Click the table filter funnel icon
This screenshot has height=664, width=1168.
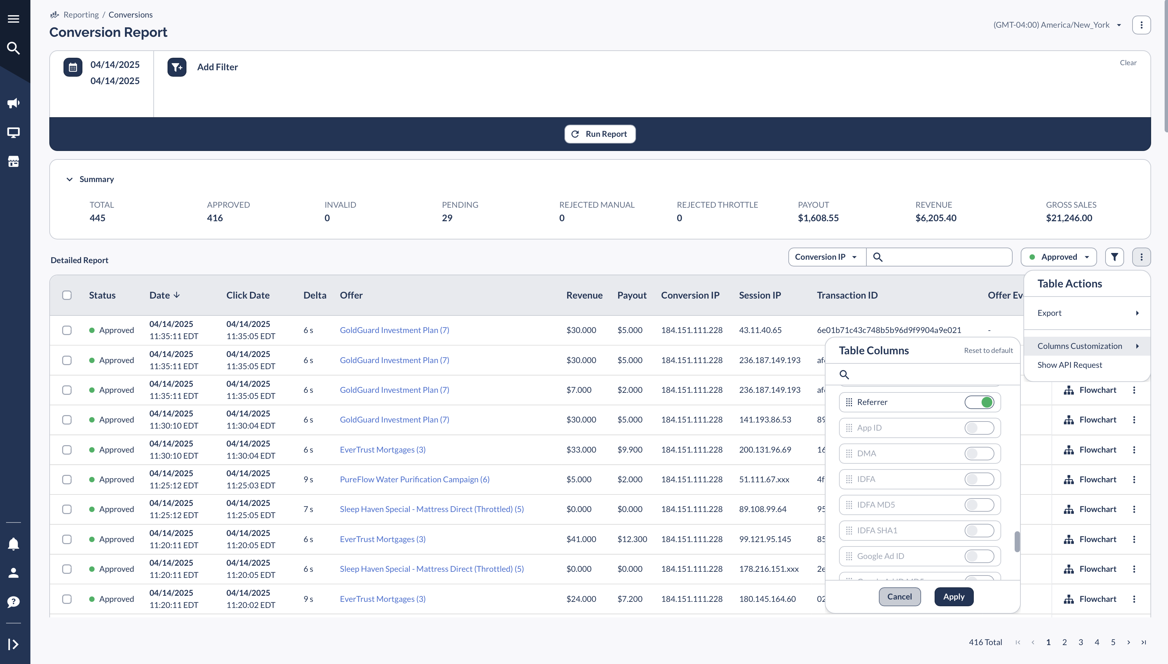click(1114, 257)
